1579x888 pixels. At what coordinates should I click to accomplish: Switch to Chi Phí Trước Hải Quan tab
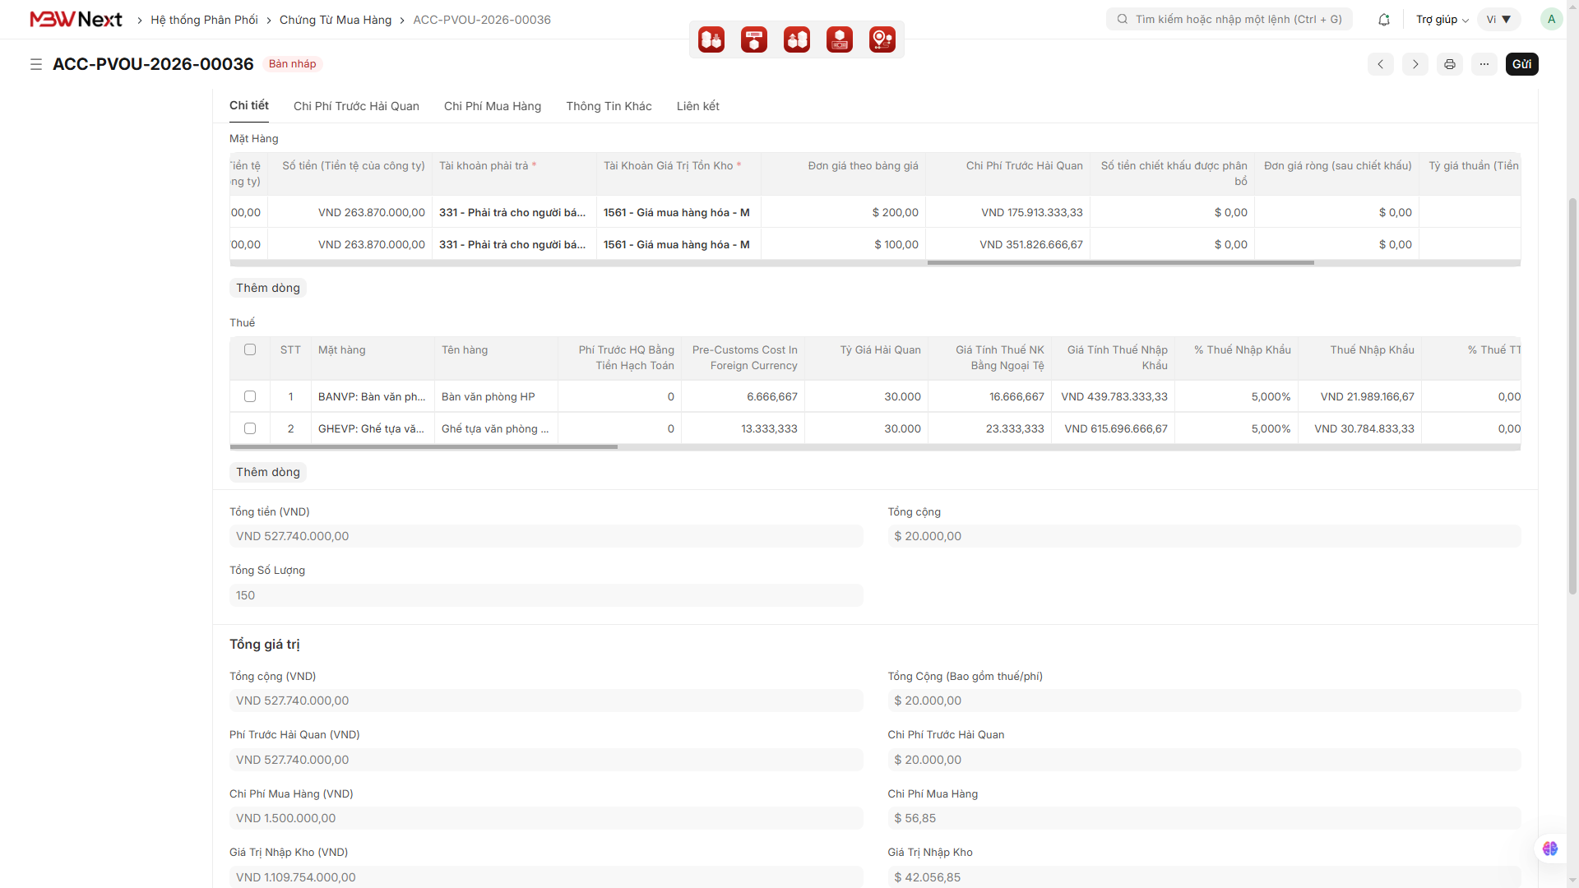click(356, 106)
